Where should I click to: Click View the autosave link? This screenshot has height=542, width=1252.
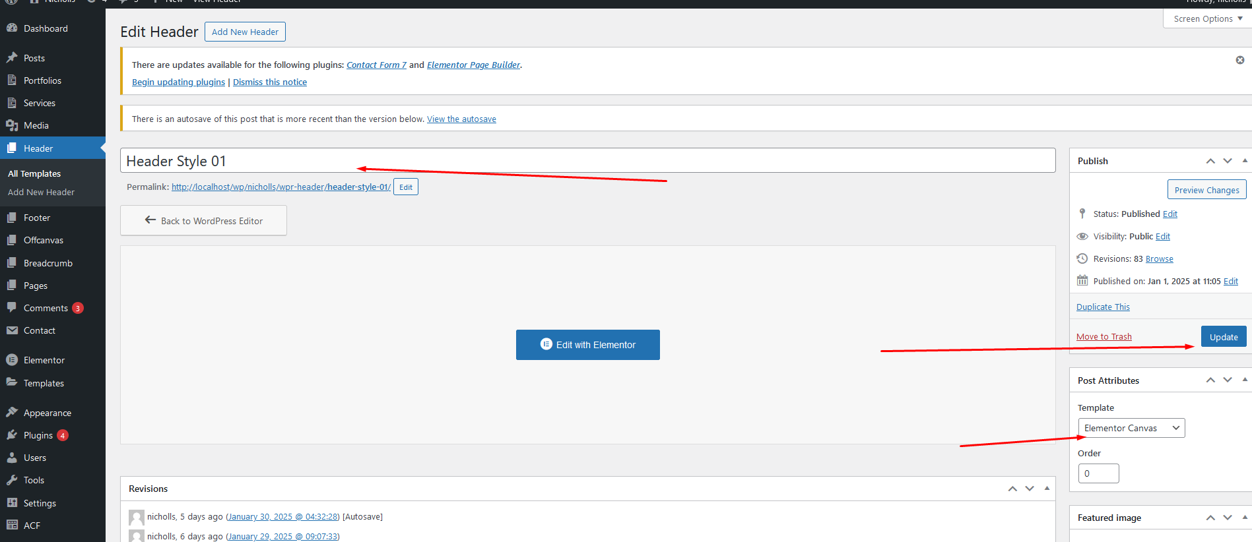pos(461,119)
